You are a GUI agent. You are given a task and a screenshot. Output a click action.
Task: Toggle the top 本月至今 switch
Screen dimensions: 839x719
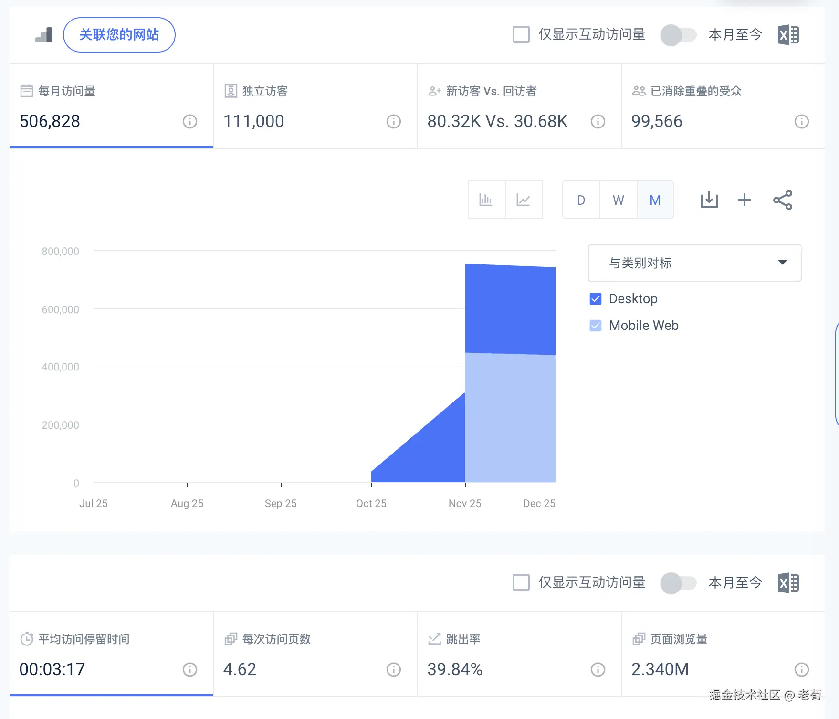(x=678, y=35)
